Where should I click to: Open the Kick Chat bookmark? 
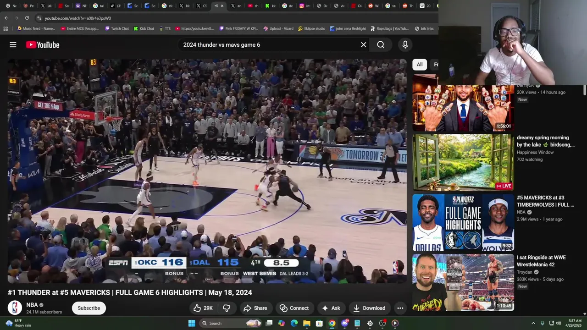144,28
